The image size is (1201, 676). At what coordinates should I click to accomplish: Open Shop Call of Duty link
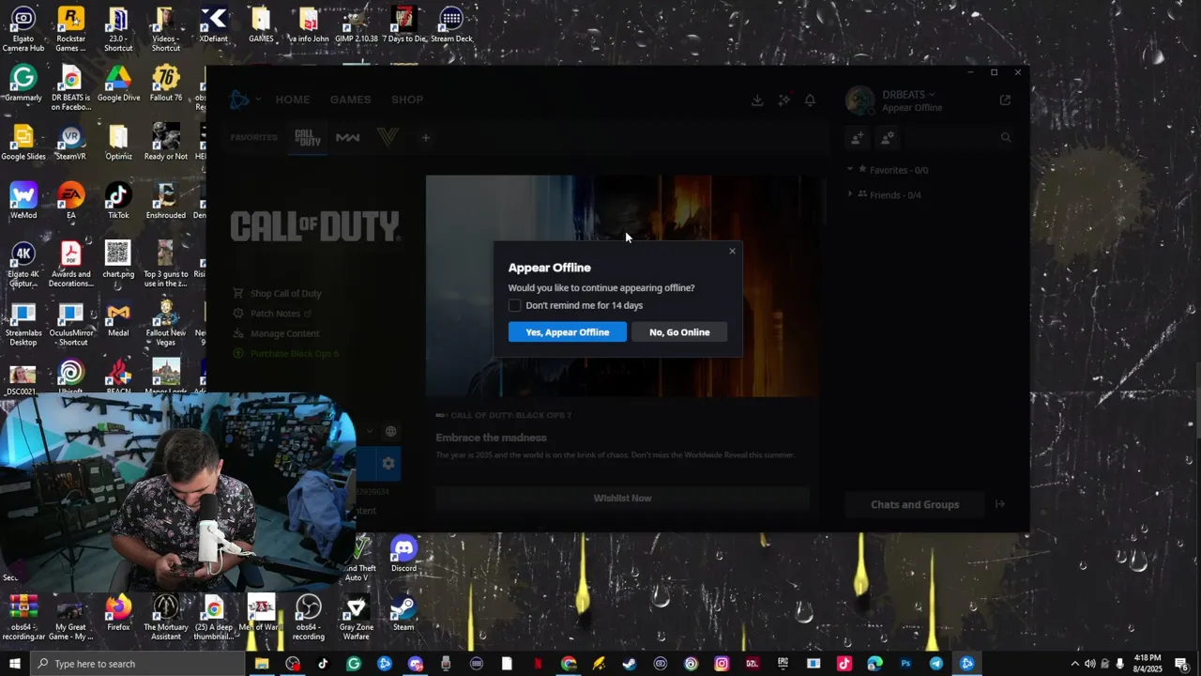point(278,294)
